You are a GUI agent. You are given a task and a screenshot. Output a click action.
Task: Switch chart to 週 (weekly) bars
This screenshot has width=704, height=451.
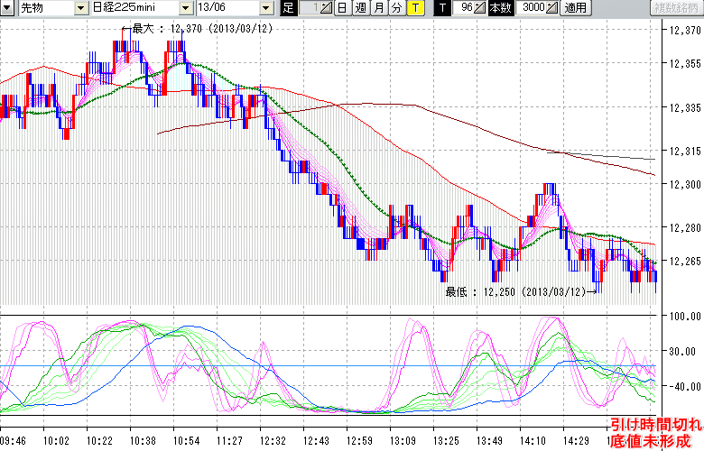pos(360,8)
